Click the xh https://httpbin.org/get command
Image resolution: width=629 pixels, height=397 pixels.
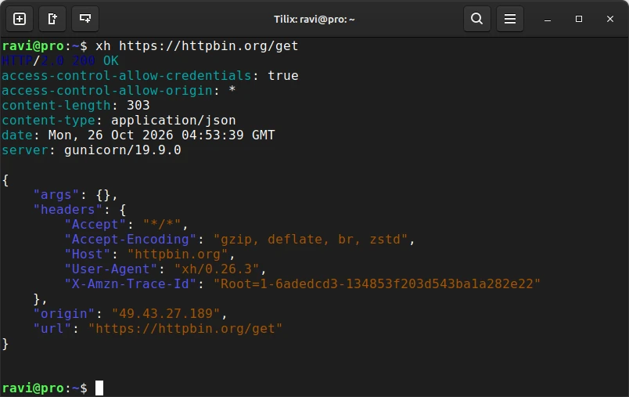[197, 45]
